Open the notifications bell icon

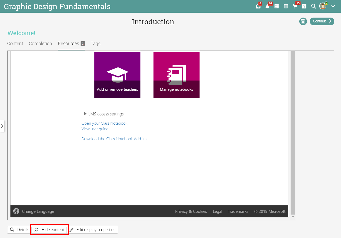click(268, 6)
